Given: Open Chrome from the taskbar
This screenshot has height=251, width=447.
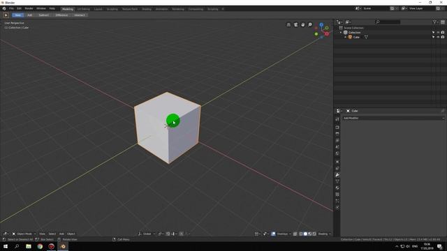Looking at the screenshot, I should pos(40,246).
